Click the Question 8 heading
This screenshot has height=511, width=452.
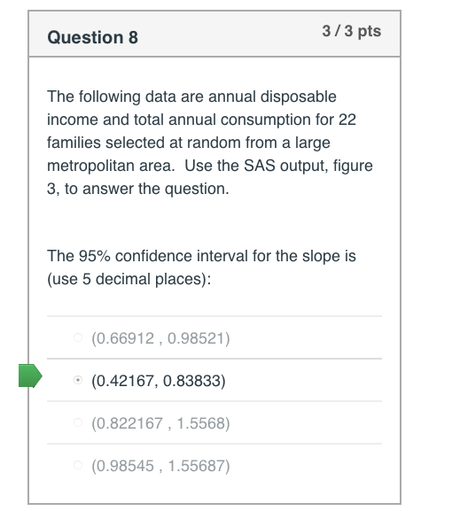tap(93, 37)
